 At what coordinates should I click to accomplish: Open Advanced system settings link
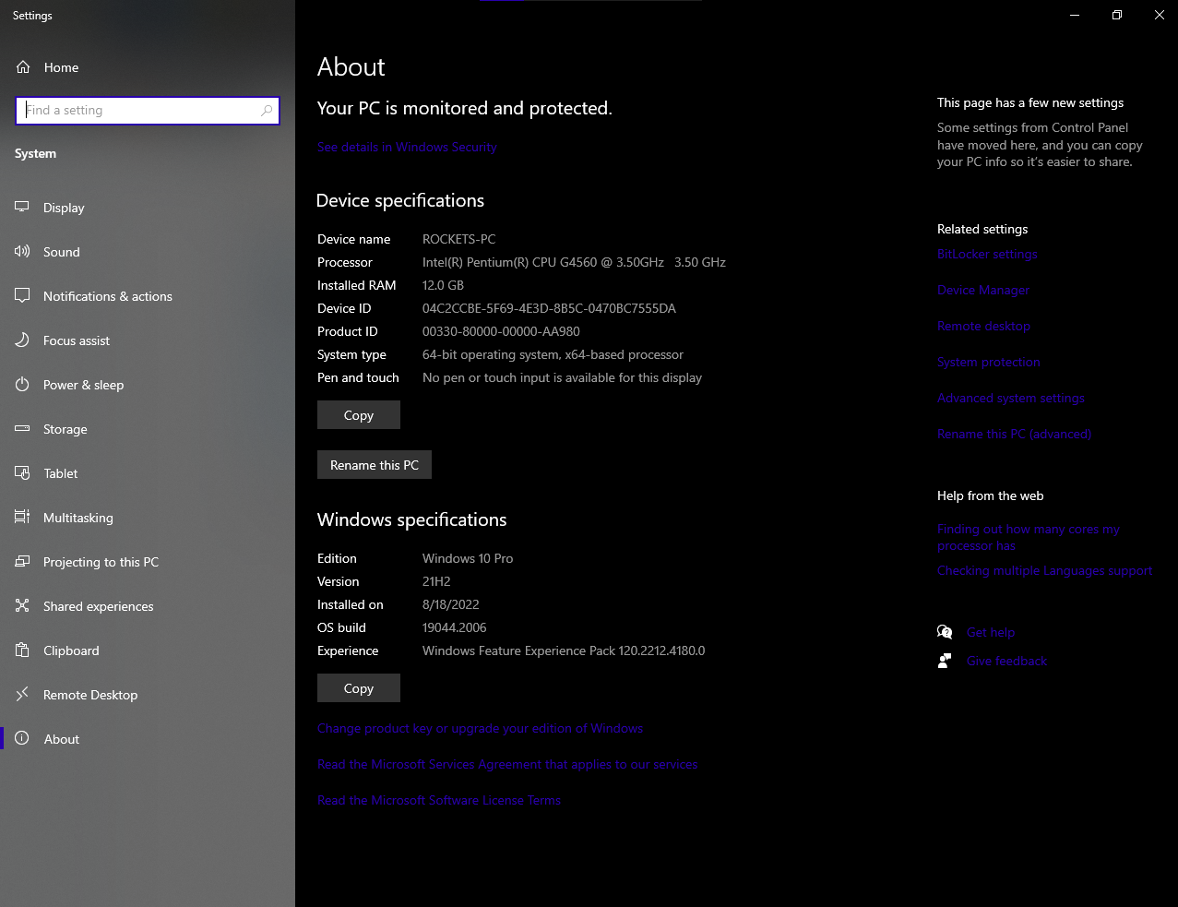pyautogui.click(x=1011, y=398)
